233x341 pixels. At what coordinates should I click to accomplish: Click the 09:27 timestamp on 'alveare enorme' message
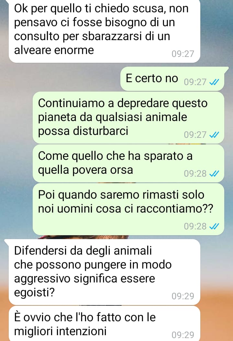pos(183,54)
